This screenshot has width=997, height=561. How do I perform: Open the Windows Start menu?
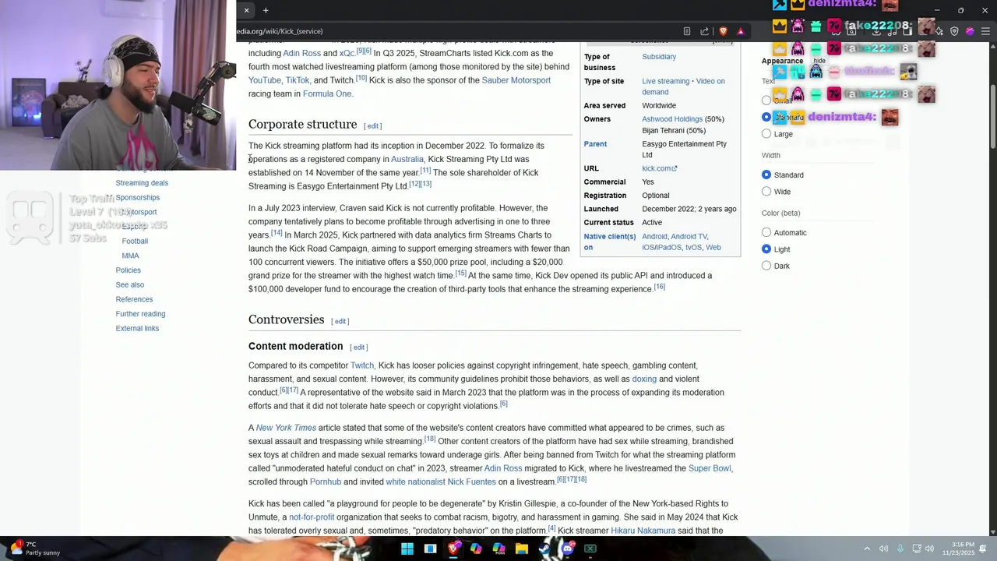407,549
